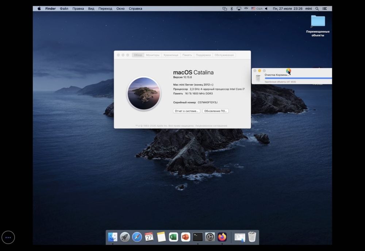Open Finder from the Dock
The image size is (365, 251).
[x=113, y=237]
